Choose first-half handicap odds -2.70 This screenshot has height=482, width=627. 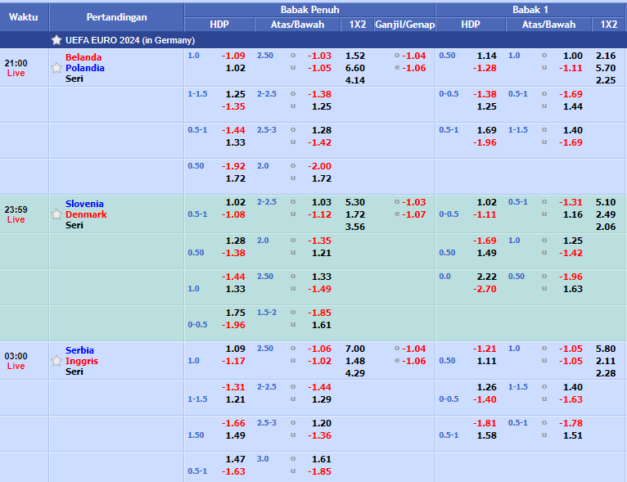(x=485, y=289)
